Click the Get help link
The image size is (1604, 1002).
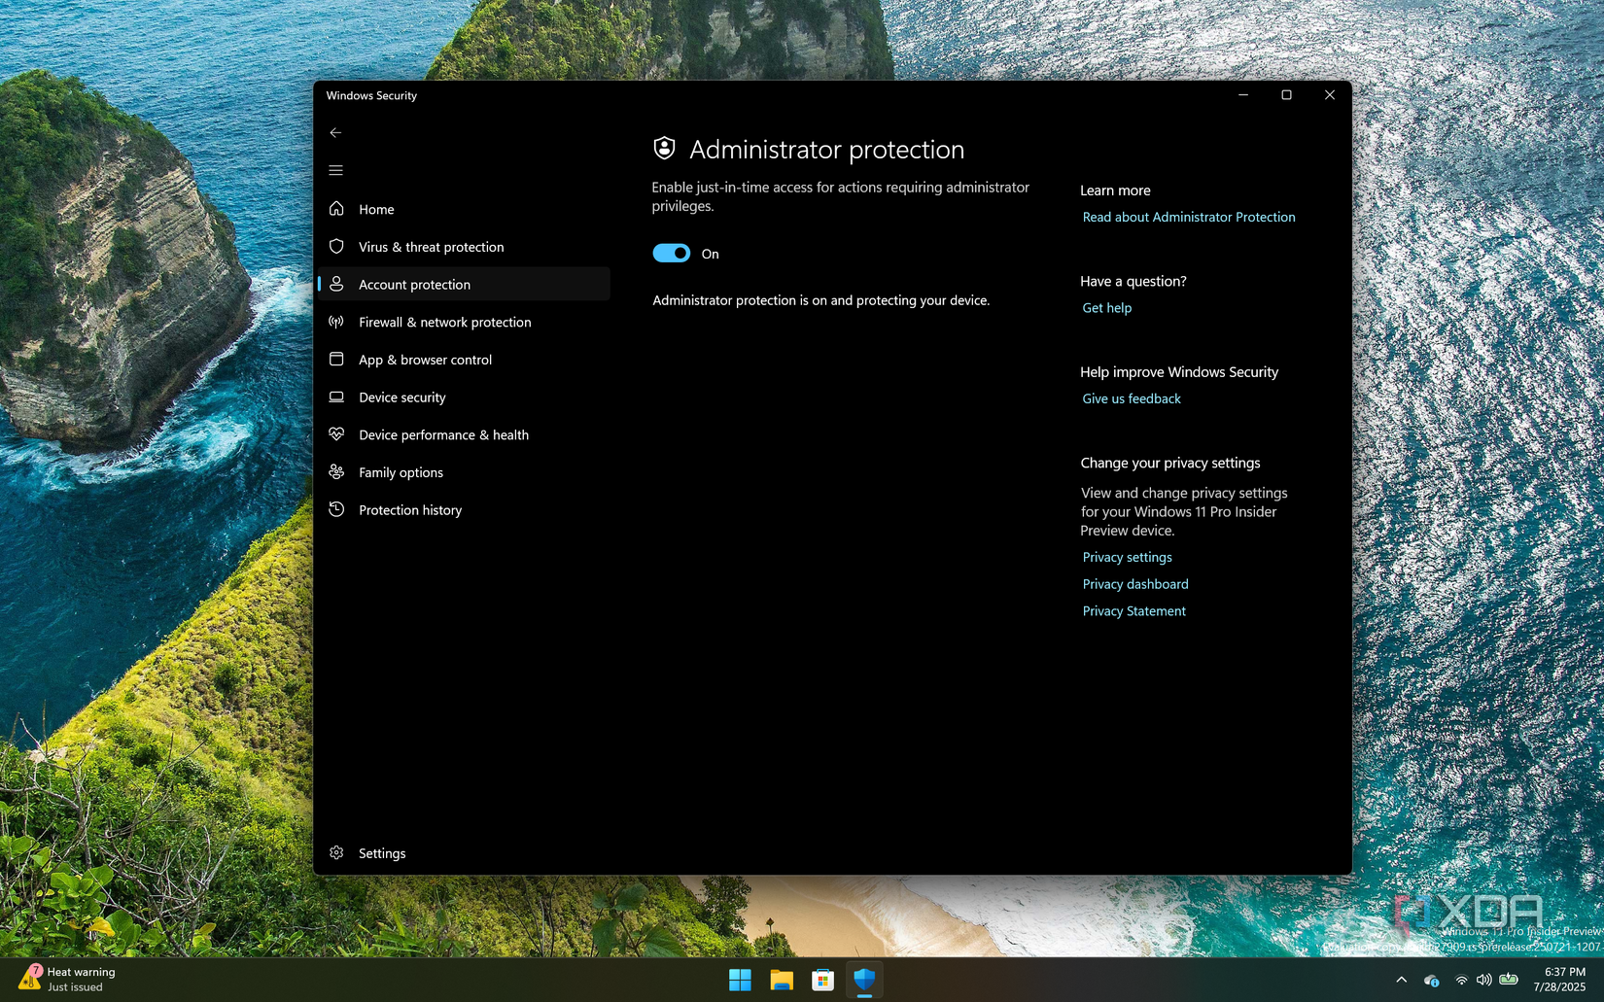click(x=1106, y=307)
